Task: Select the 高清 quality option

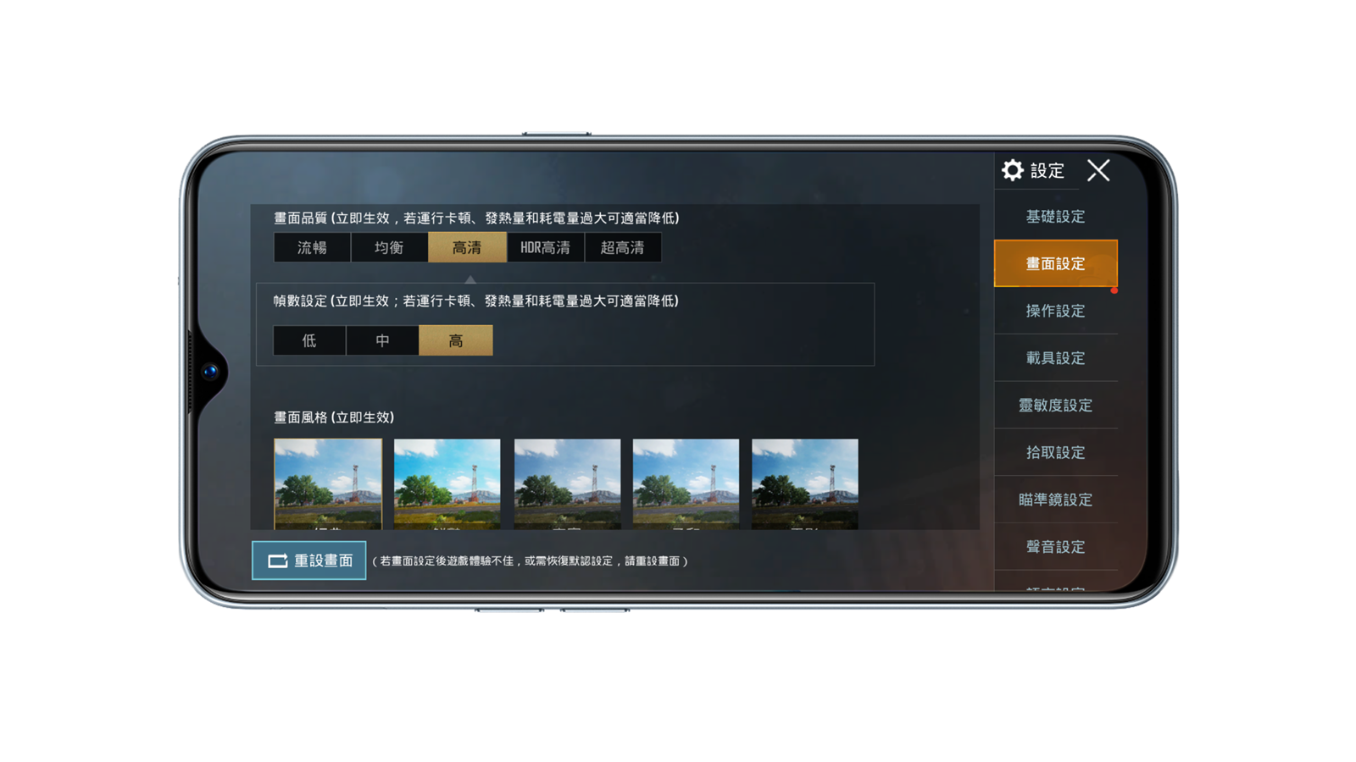Action: 467,247
